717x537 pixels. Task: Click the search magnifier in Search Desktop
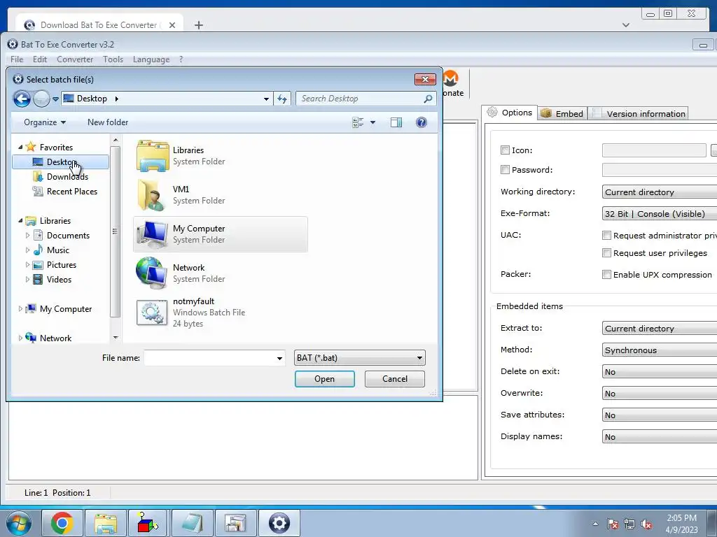coord(428,99)
